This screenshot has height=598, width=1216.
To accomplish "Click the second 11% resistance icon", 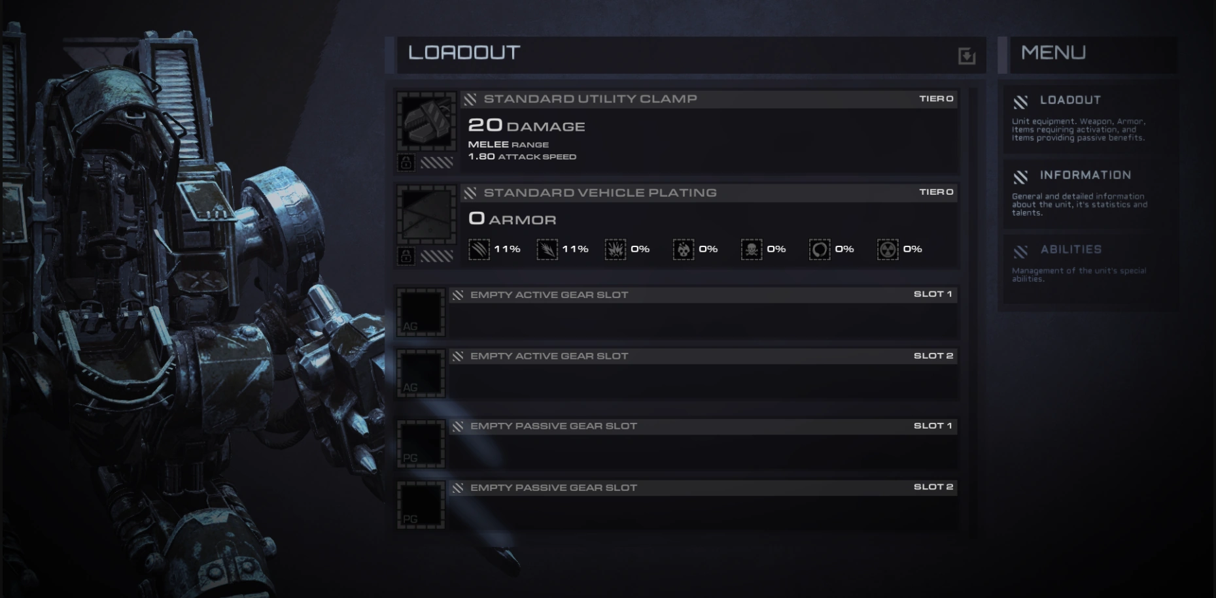I will [x=547, y=249].
